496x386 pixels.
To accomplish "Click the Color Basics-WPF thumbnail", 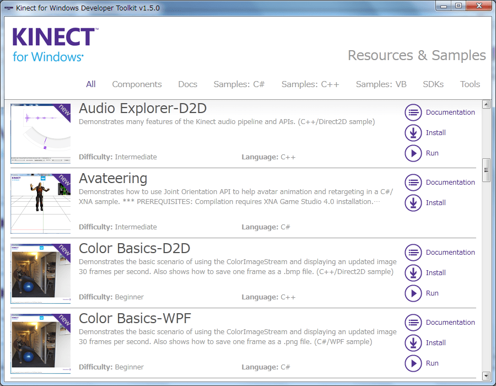I will coord(40,344).
